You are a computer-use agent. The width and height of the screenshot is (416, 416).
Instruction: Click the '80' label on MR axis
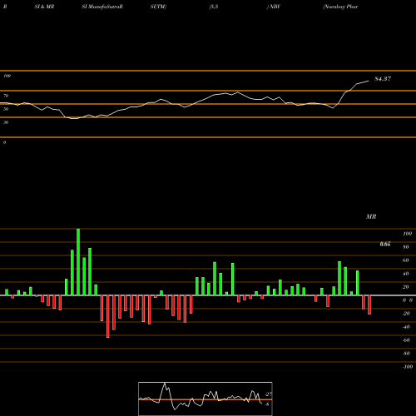(406, 247)
